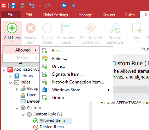149x130 pixels.
Task: Click the Undo arrow icon
Action: [32, 5]
